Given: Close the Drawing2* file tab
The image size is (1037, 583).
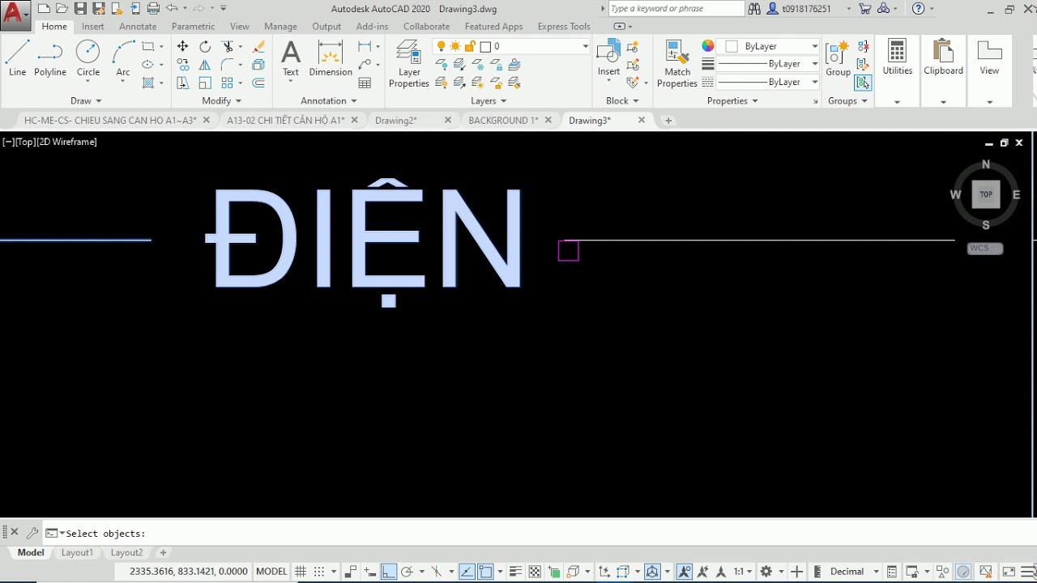Looking at the screenshot, I should (448, 120).
